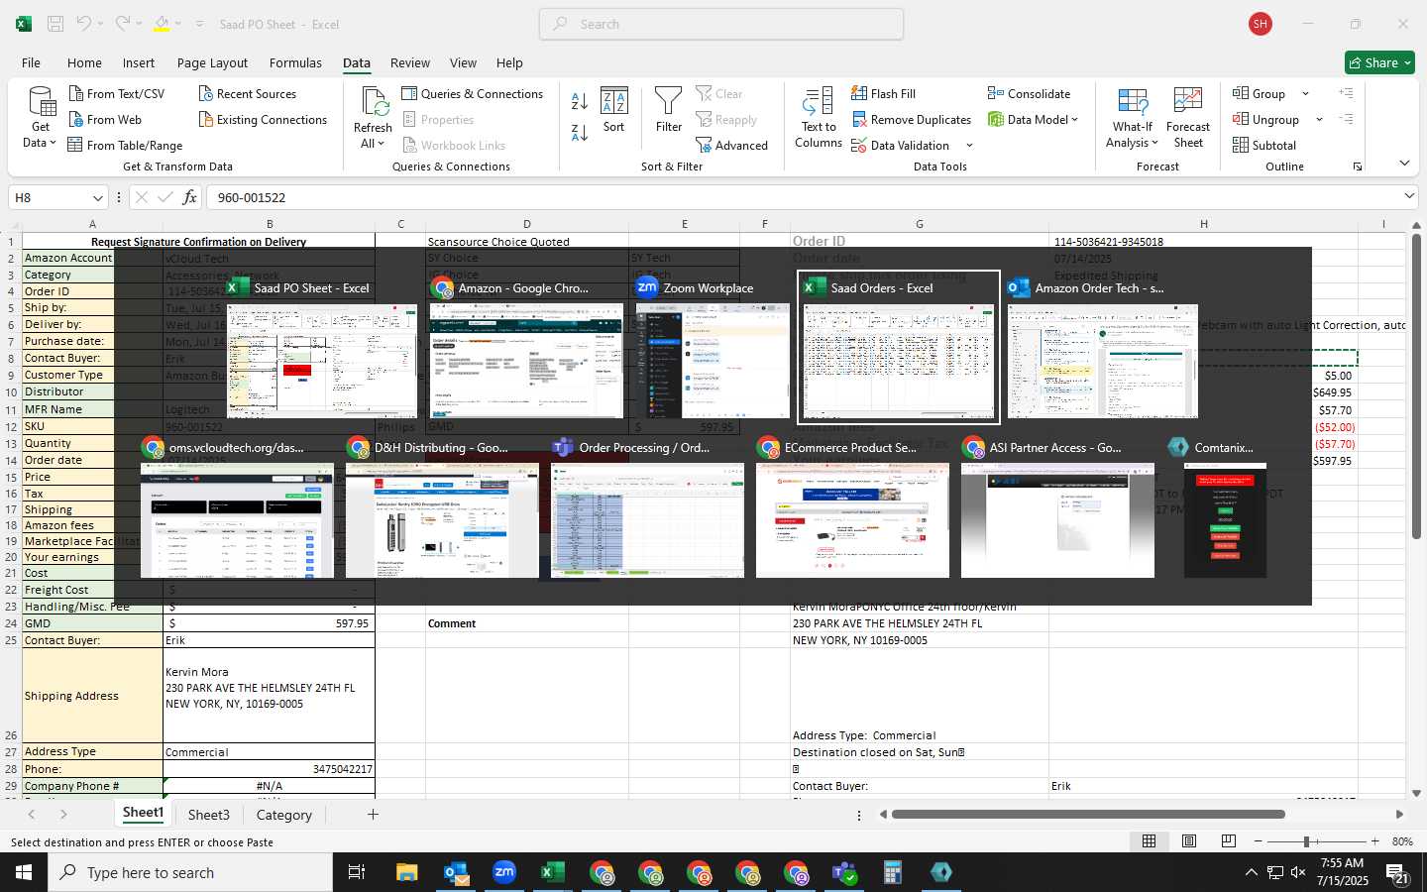Click the Refresh All icon
This screenshot has width=1427, height=892.
(374, 102)
